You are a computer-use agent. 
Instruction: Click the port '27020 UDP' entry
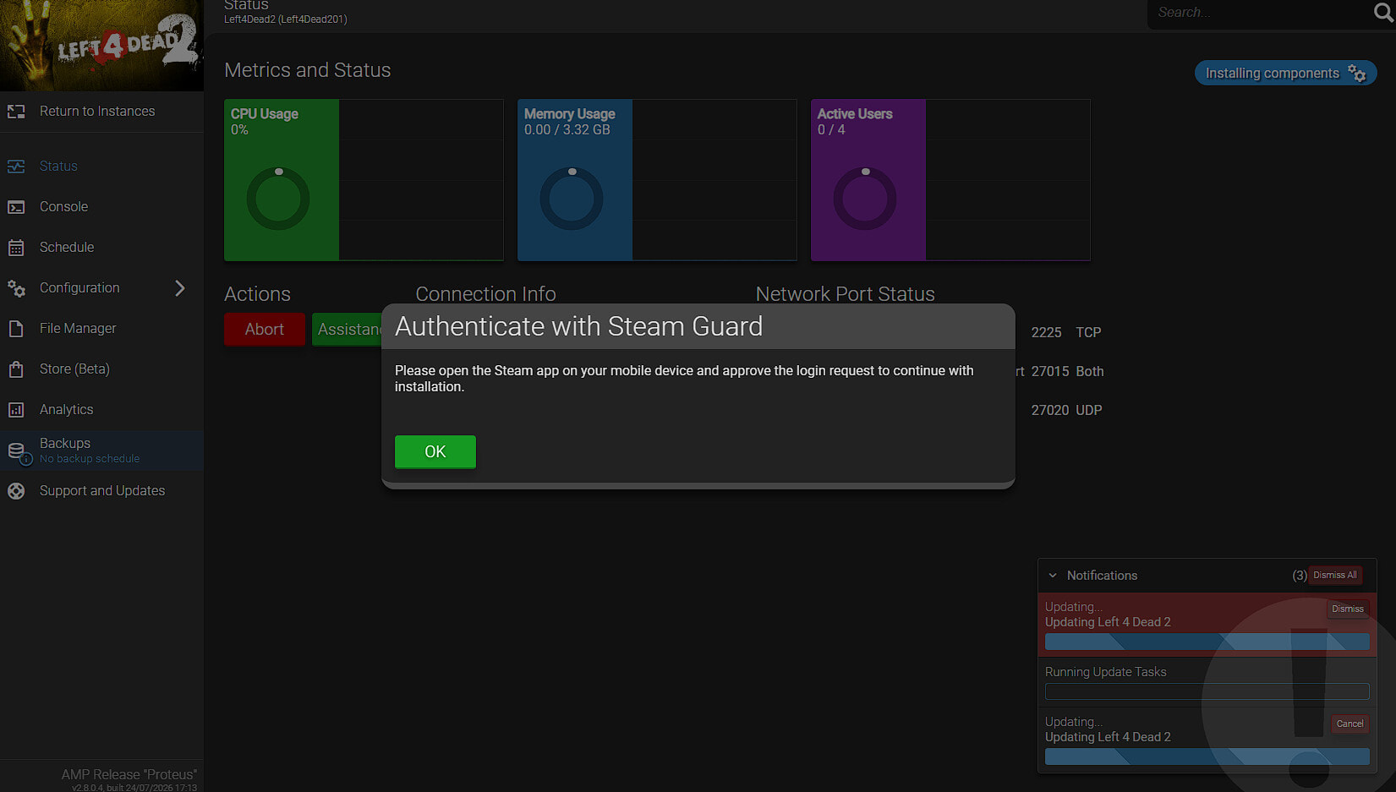coord(1066,411)
